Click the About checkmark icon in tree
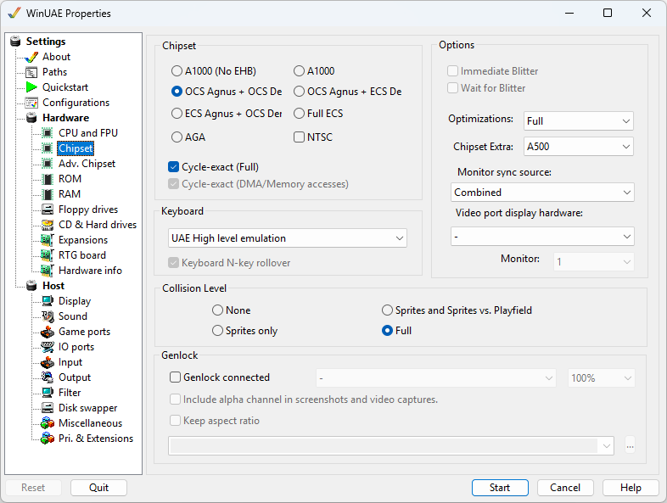The width and height of the screenshot is (667, 503). point(31,57)
